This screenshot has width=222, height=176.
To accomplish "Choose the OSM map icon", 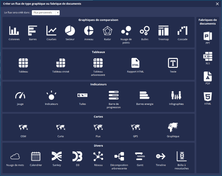I will pos(23,128).
